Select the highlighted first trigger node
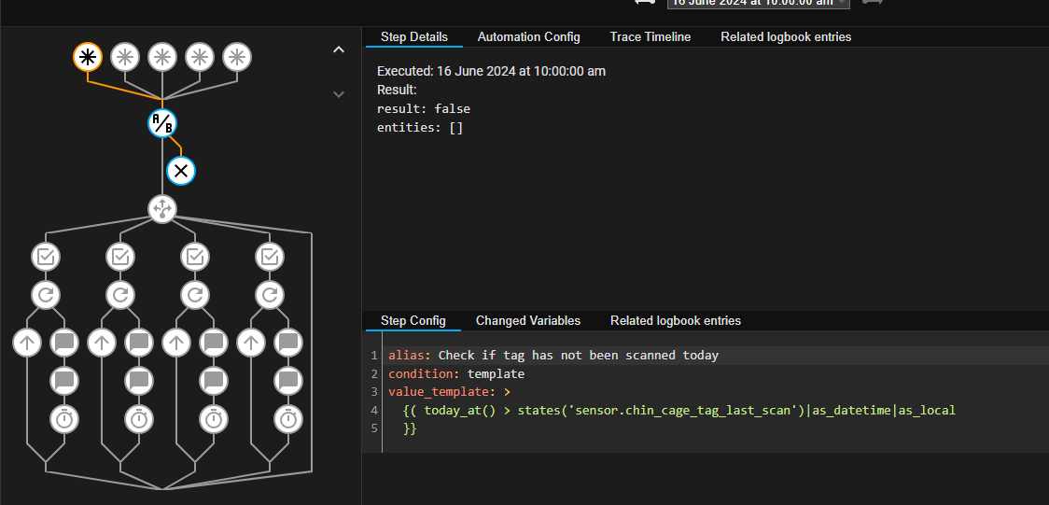The height and width of the screenshot is (505, 1049). coord(88,57)
